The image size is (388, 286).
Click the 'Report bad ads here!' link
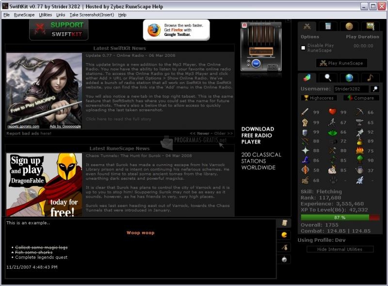[29, 134]
